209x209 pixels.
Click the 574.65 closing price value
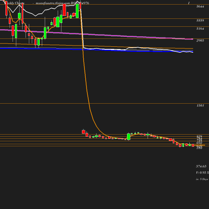click(x=201, y=166)
